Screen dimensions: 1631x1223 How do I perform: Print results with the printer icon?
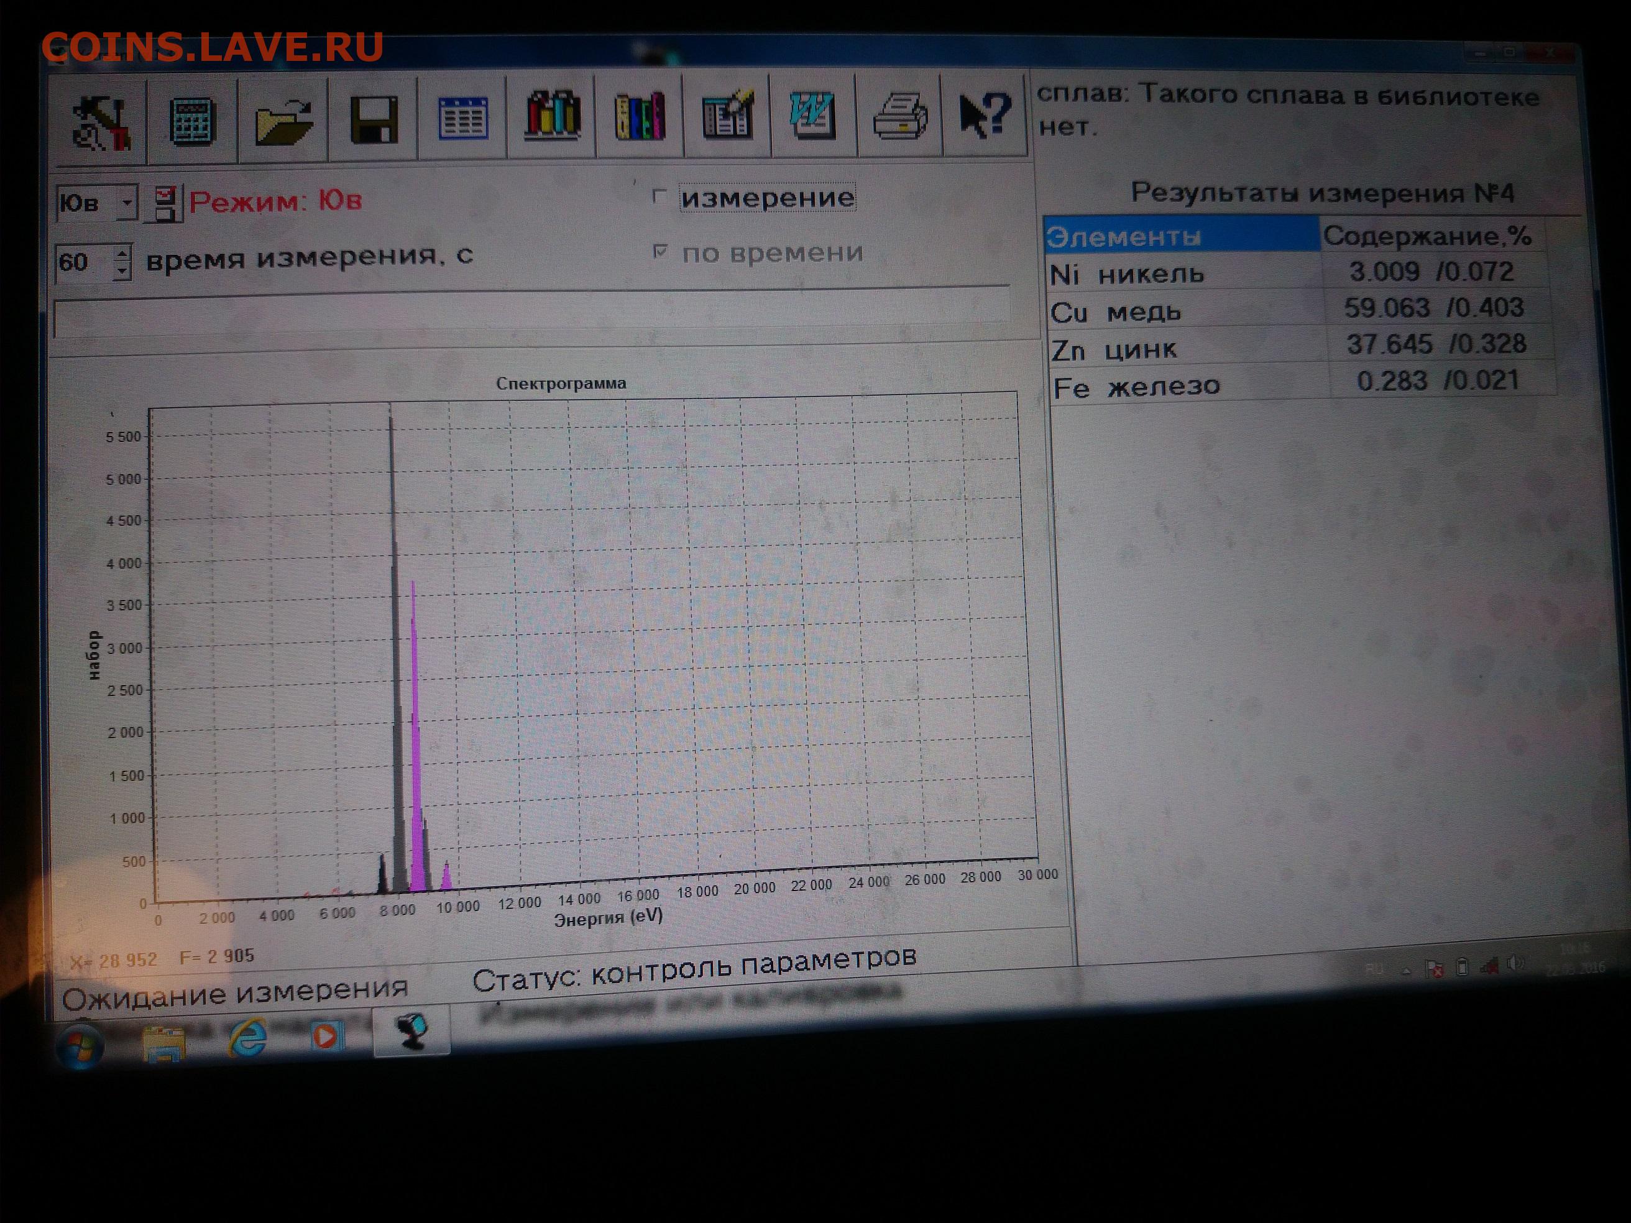coord(899,114)
